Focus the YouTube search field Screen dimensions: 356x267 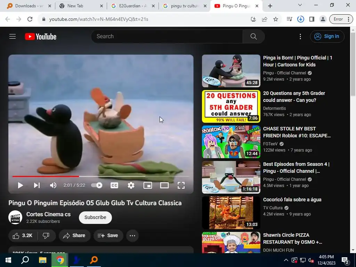[167, 36]
